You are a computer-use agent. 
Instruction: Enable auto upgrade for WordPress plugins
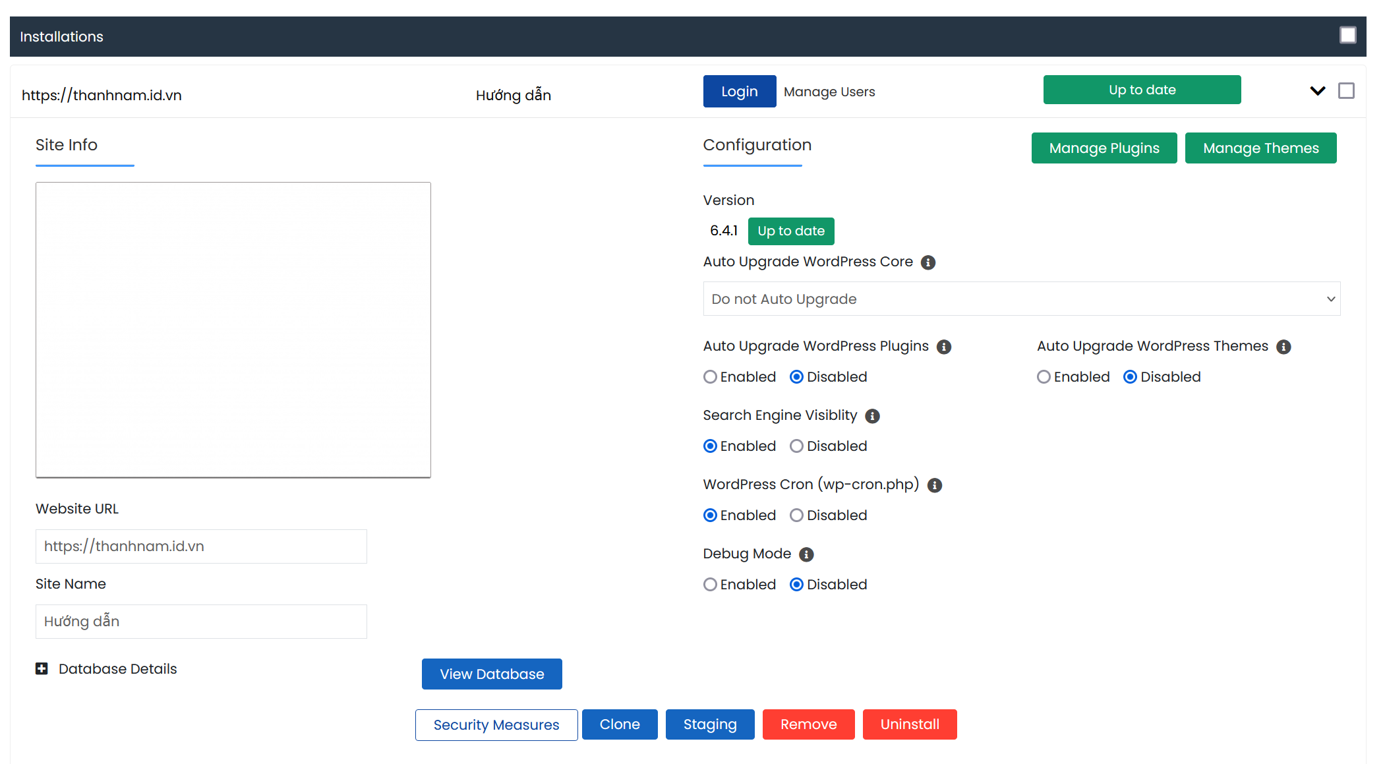710,377
